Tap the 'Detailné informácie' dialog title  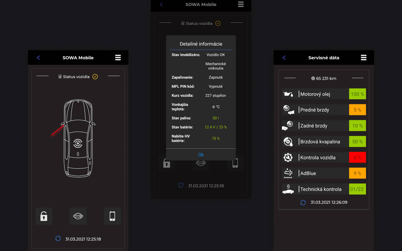(201, 44)
